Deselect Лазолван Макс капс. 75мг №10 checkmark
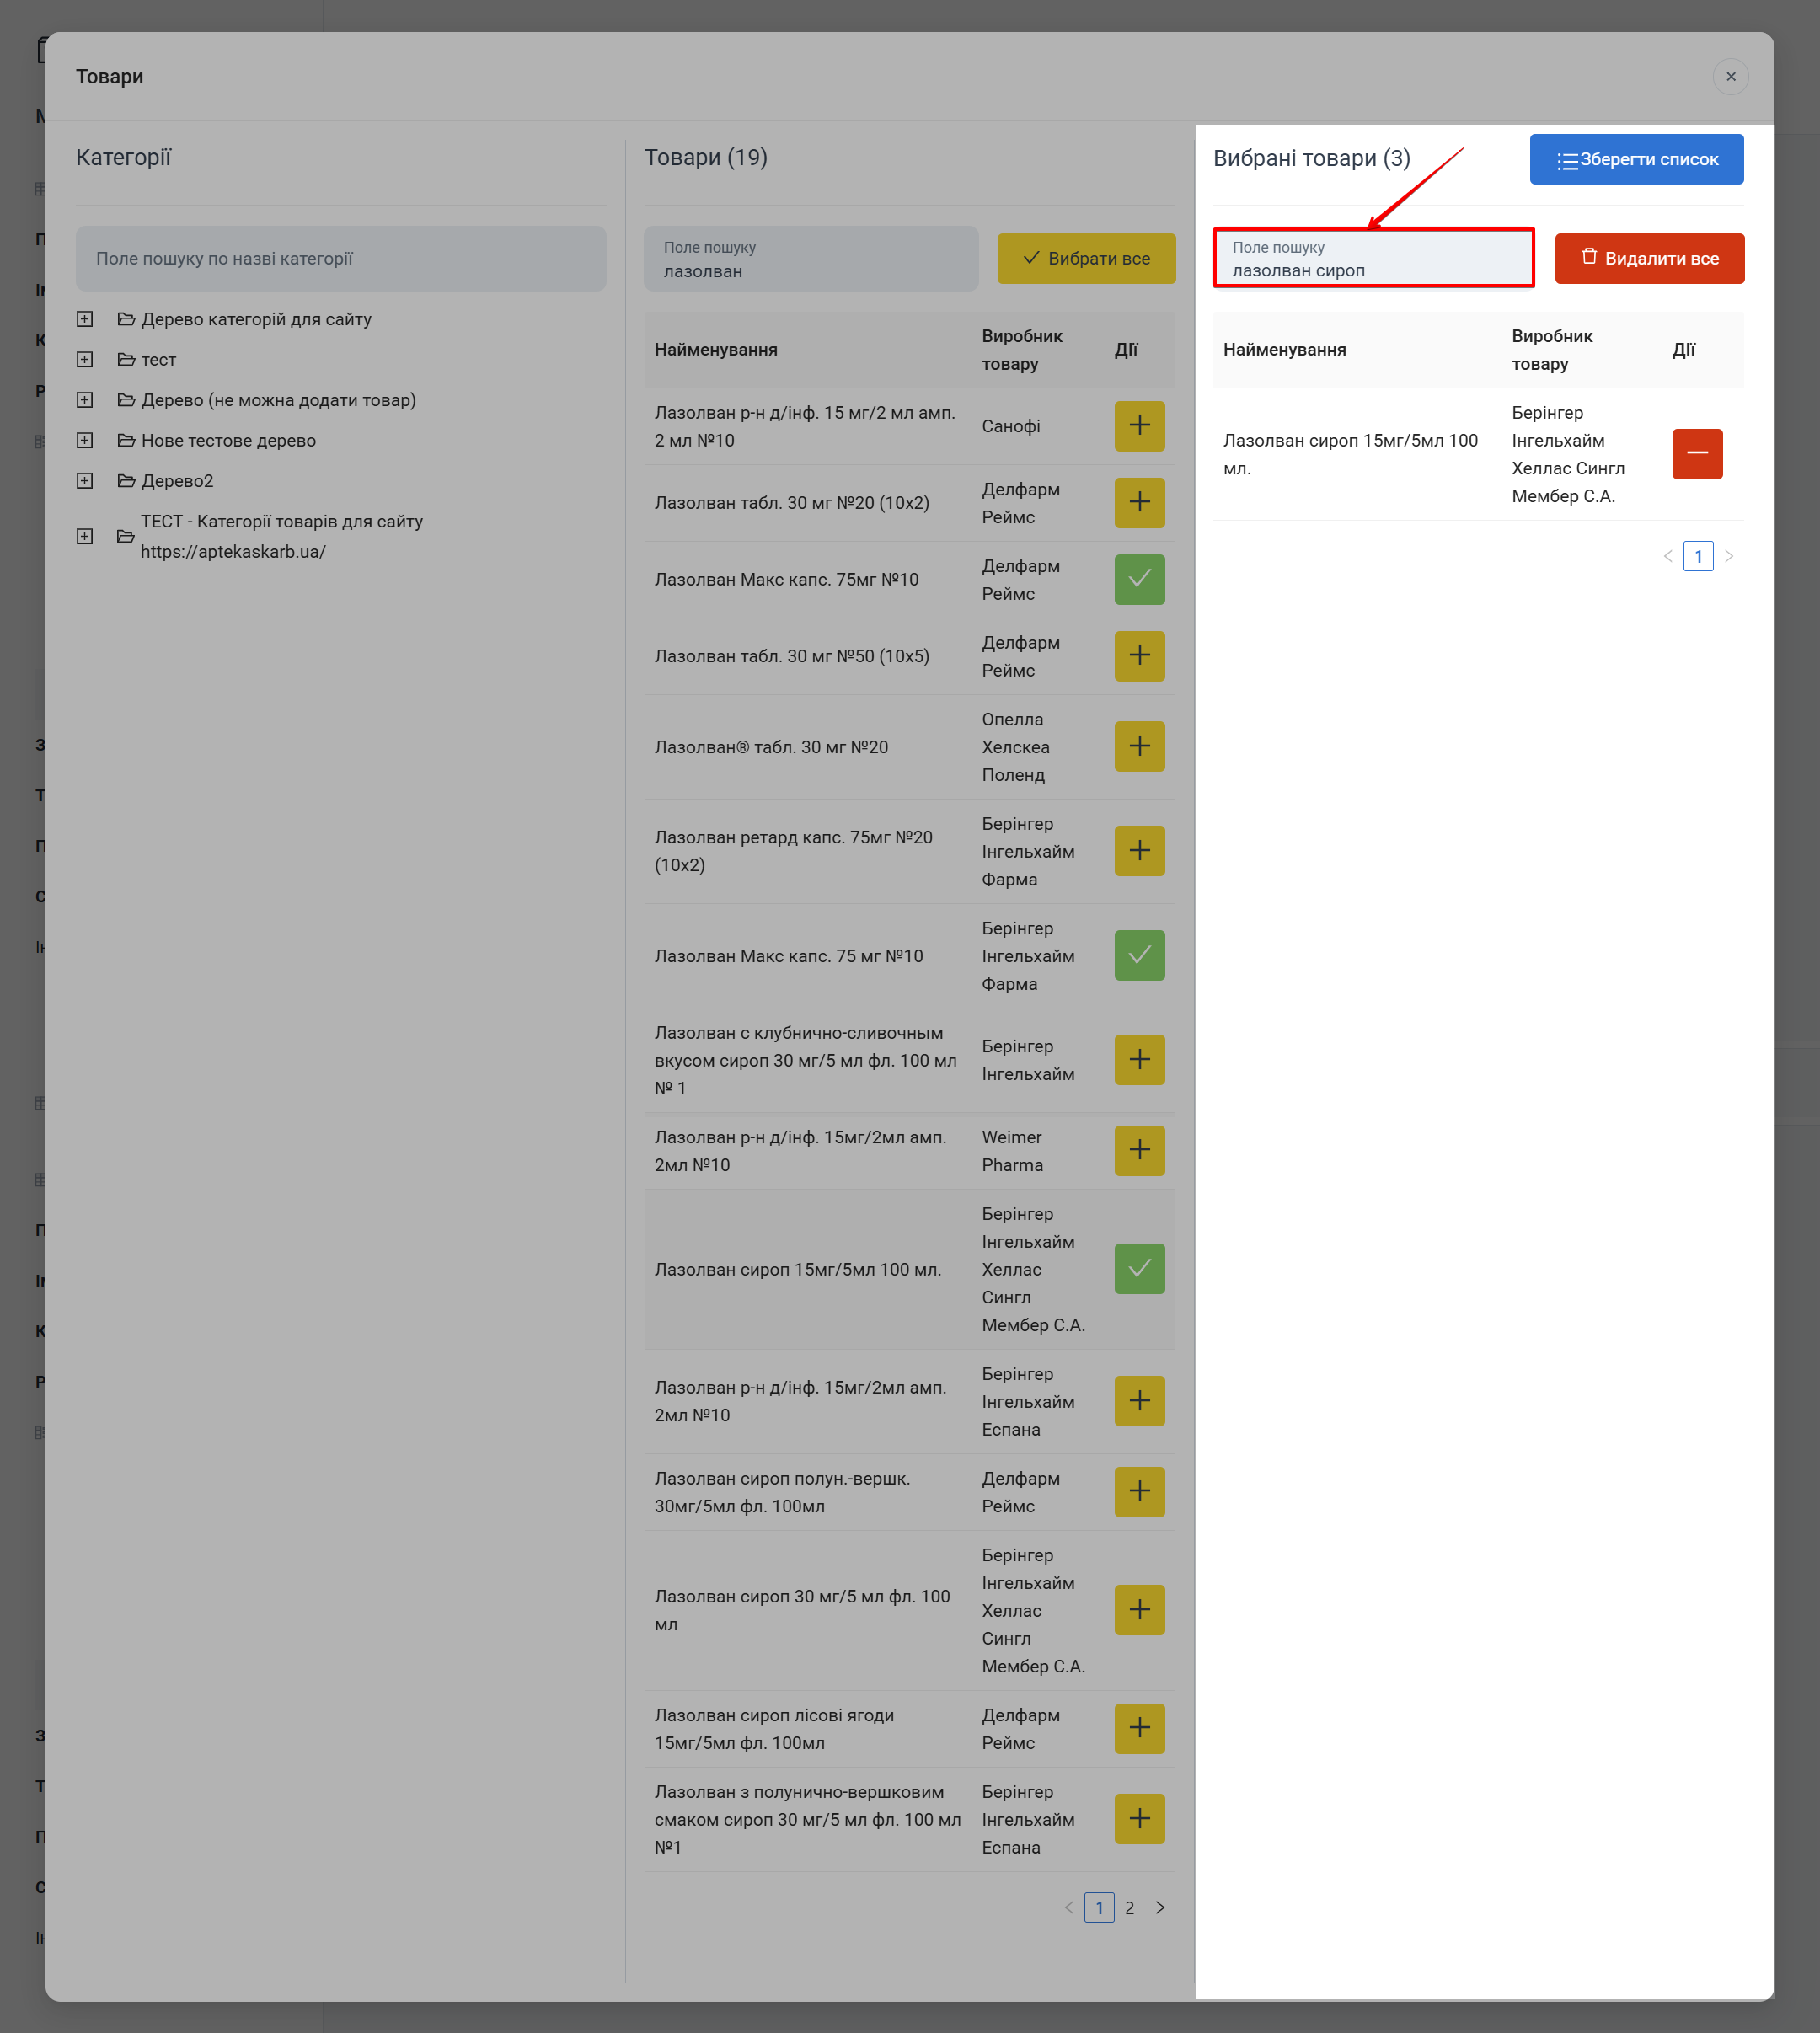 [1139, 579]
